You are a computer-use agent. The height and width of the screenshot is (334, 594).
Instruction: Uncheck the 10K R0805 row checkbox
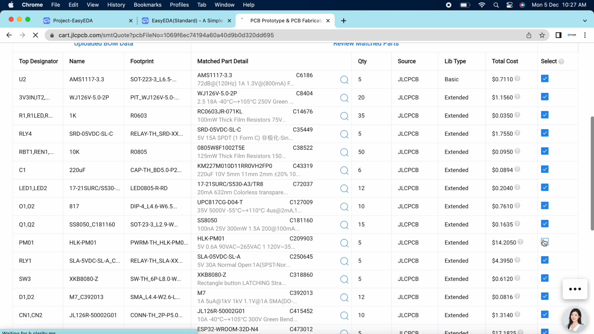pyautogui.click(x=545, y=151)
